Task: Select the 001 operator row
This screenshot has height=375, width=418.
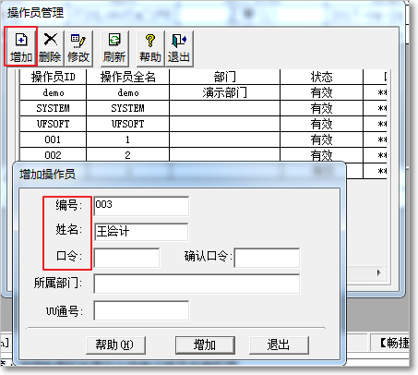Action: pyautogui.click(x=203, y=139)
